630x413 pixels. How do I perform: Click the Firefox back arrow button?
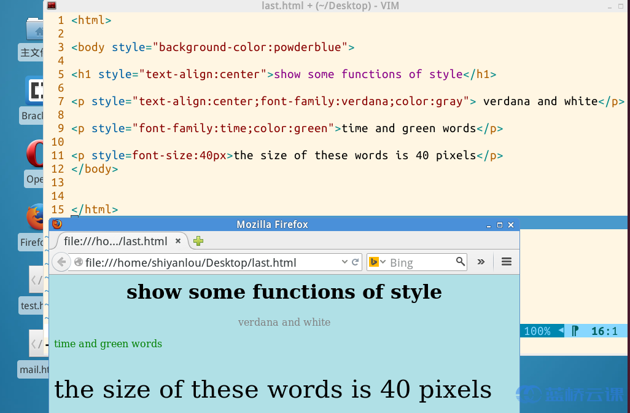(x=61, y=262)
